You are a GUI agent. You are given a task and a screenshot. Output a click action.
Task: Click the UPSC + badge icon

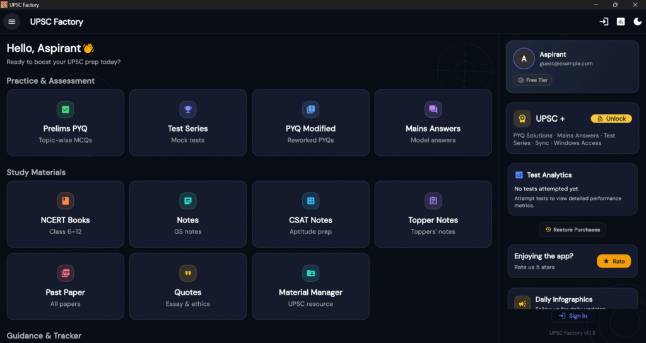pyautogui.click(x=522, y=119)
